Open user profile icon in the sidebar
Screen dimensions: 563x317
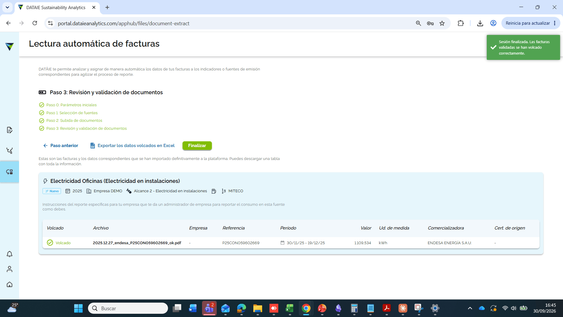coord(9,269)
